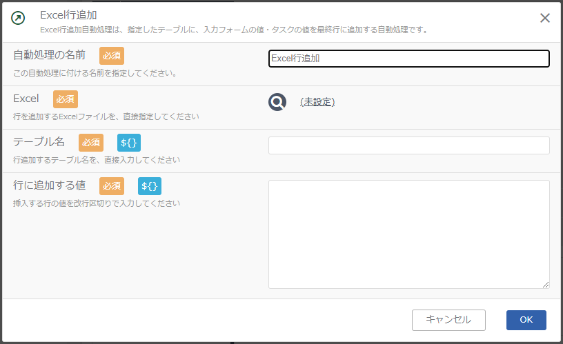The height and width of the screenshot is (344, 563).
Task: Click the Excel row-add arrow icon in header
Action: [18, 18]
